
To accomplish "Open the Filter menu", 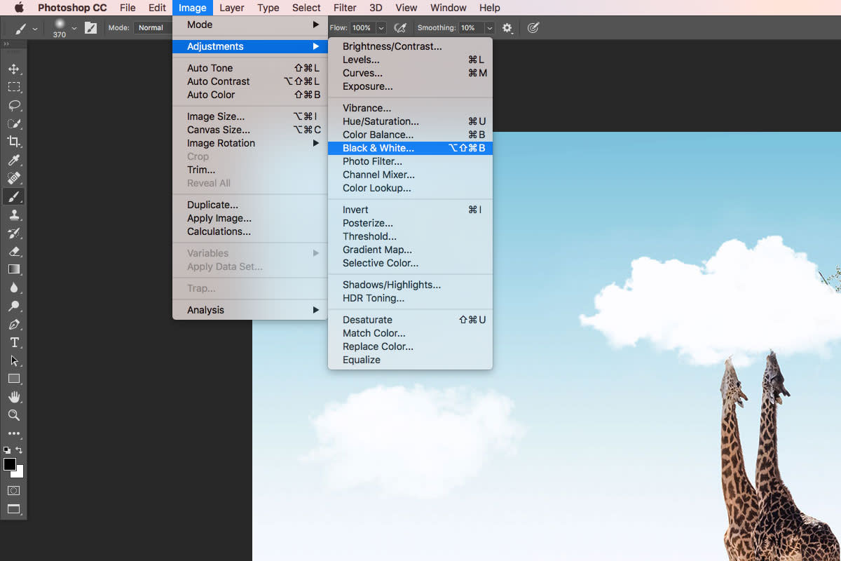I will [345, 8].
